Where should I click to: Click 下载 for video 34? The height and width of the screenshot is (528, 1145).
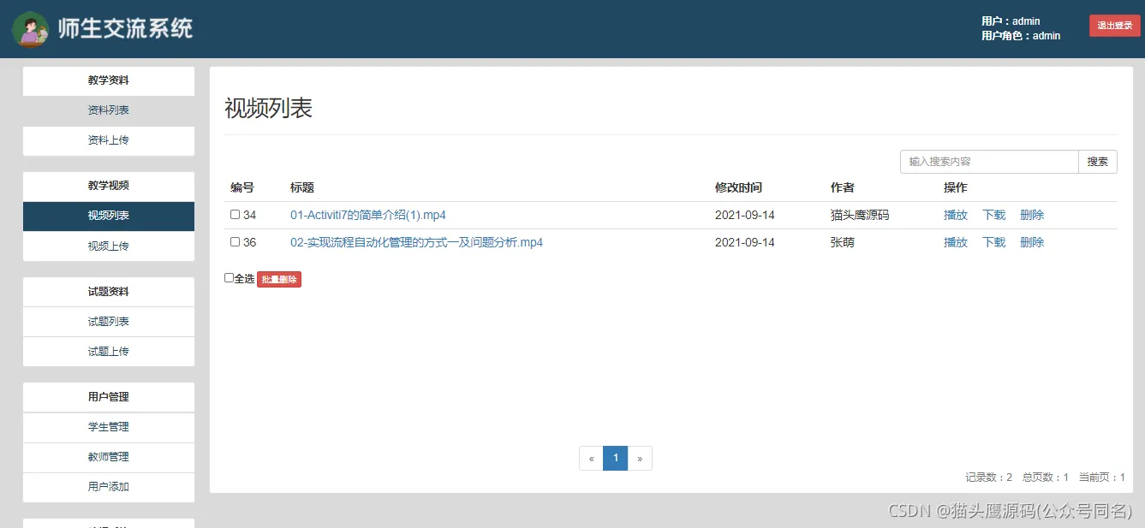tap(994, 215)
